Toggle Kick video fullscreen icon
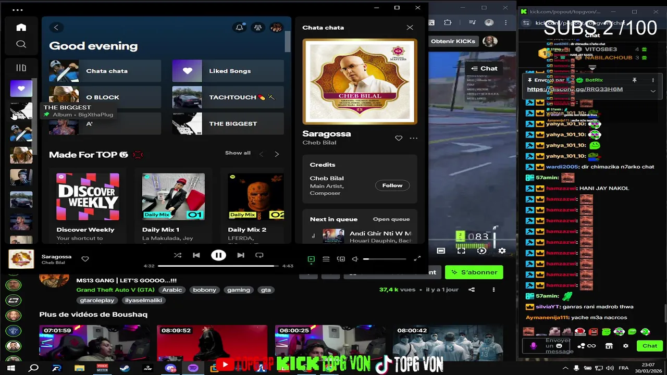Viewport: 667px width, 375px height. (461, 251)
